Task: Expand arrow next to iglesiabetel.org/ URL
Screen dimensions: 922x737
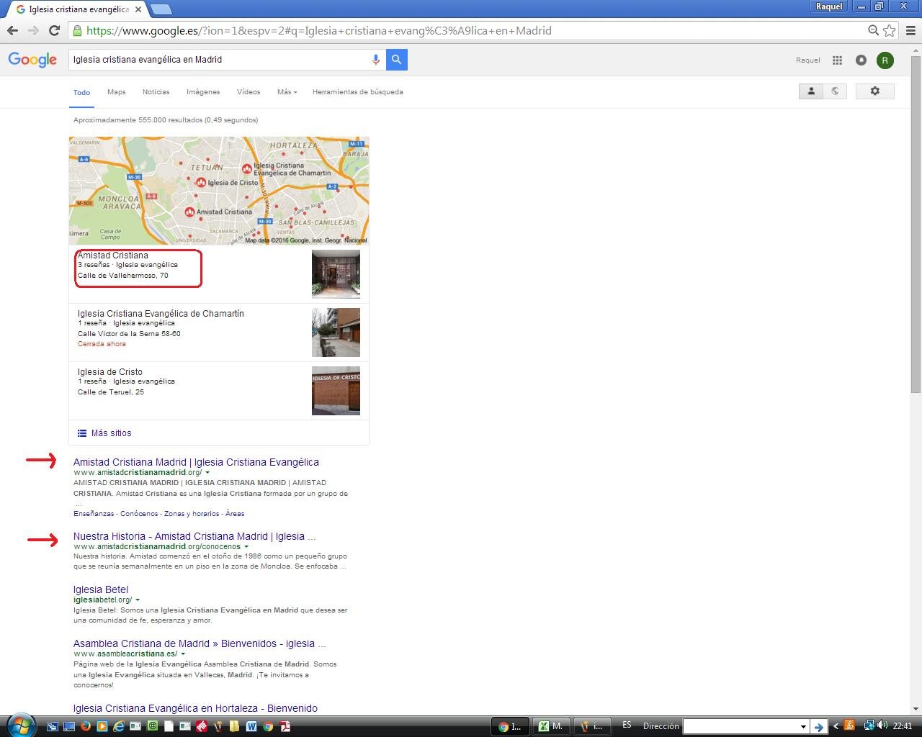Action: (138, 600)
